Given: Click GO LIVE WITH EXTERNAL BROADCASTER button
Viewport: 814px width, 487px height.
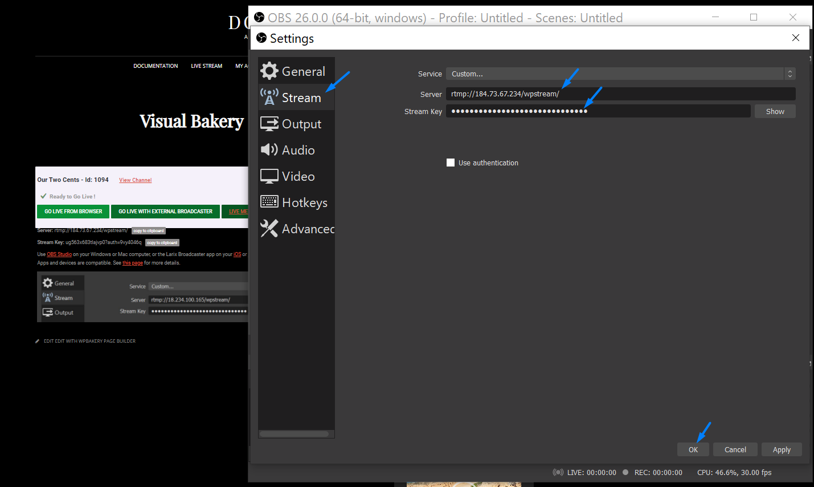Looking at the screenshot, I should click(165, 212).
